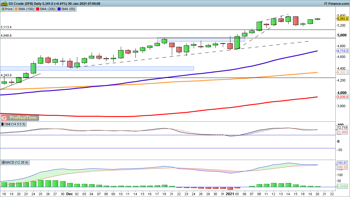Open the MACD (12 26 9) indicator label
The width and height of the screenshot is (350, 197).
tap(15, 162)
